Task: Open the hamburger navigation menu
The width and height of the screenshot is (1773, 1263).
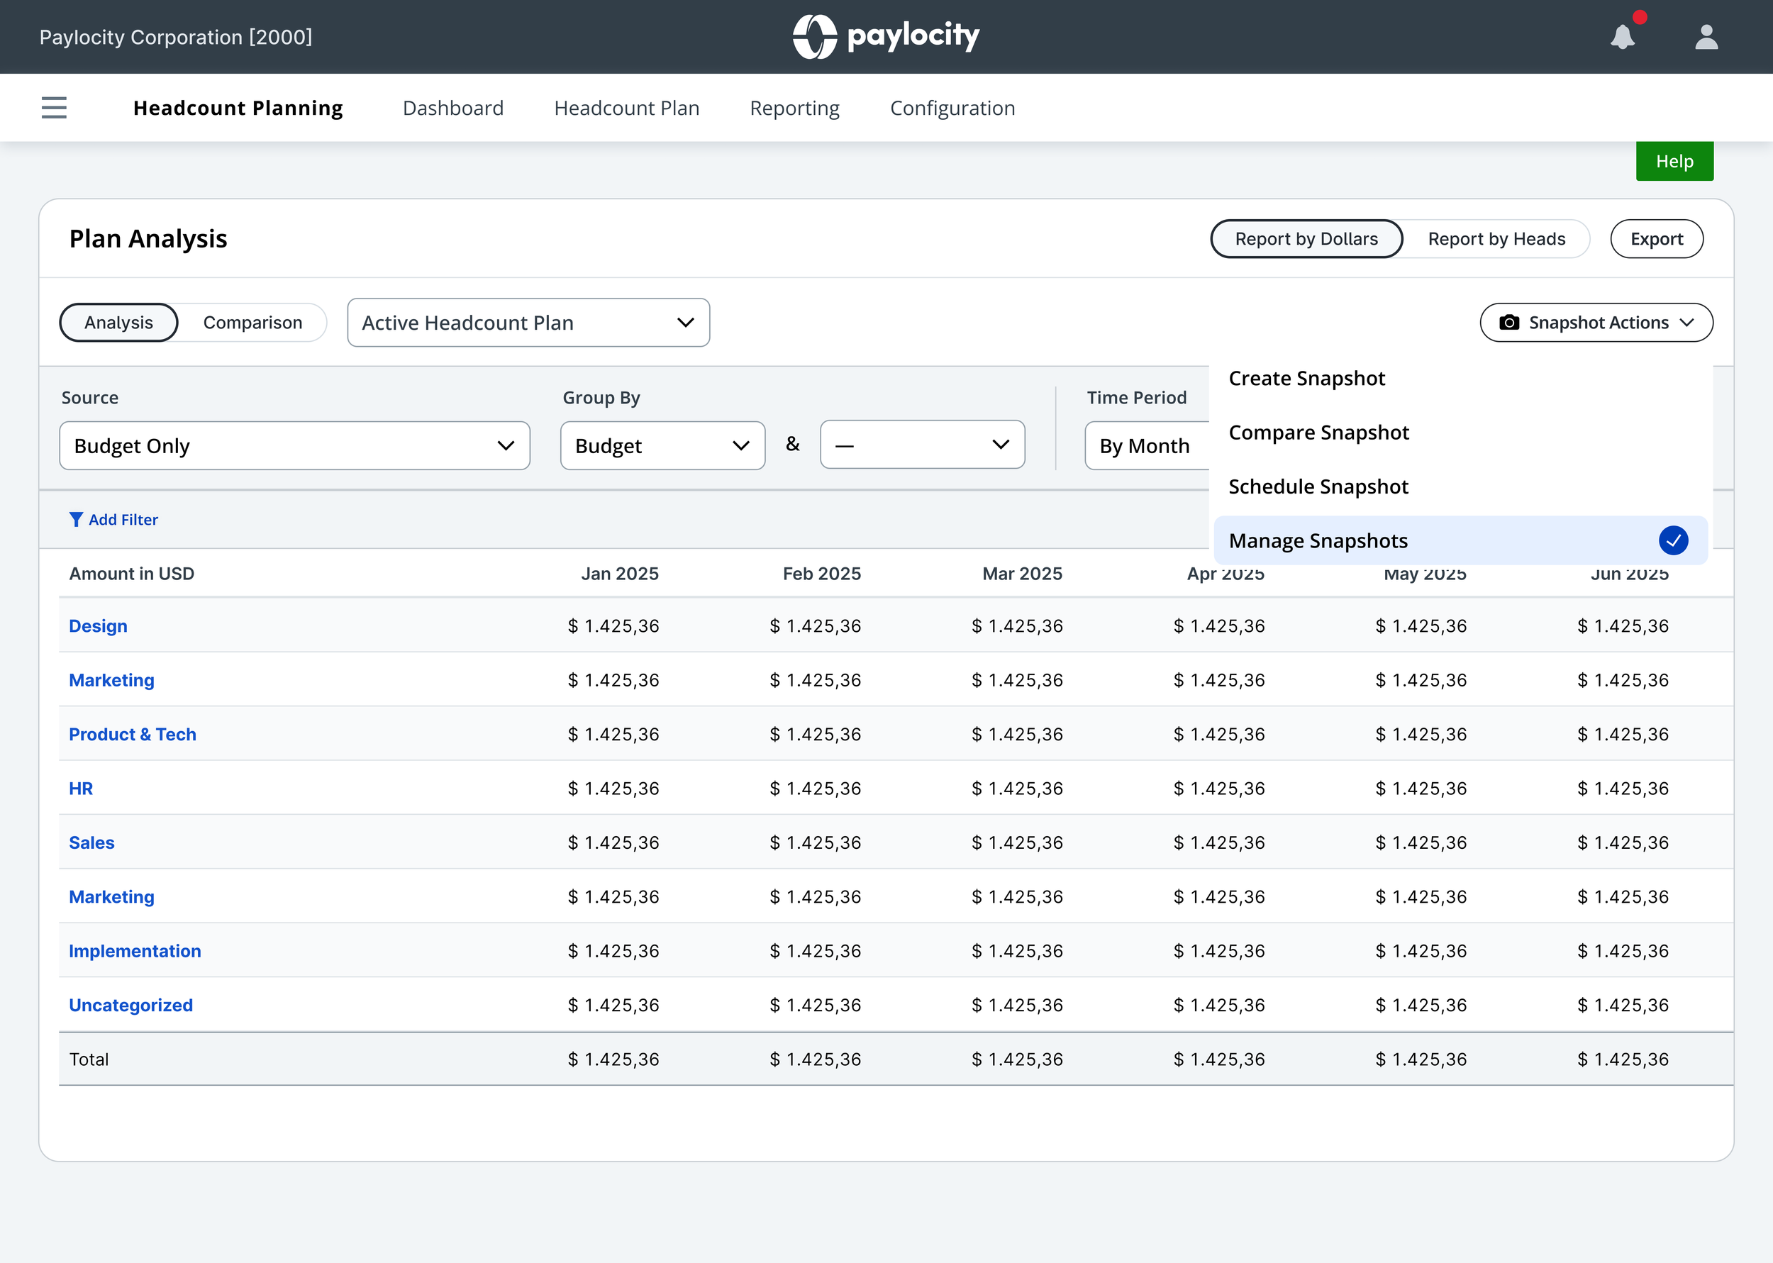Action: (x=54, y=107)
